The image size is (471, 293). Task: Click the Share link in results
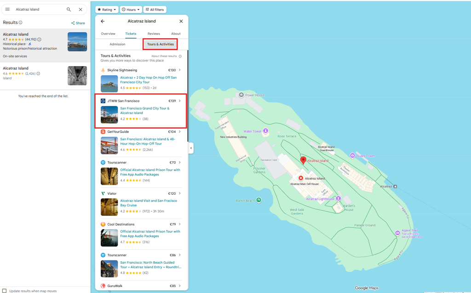click(78, 23)
